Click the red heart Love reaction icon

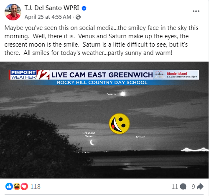click(x=24, y=186)
